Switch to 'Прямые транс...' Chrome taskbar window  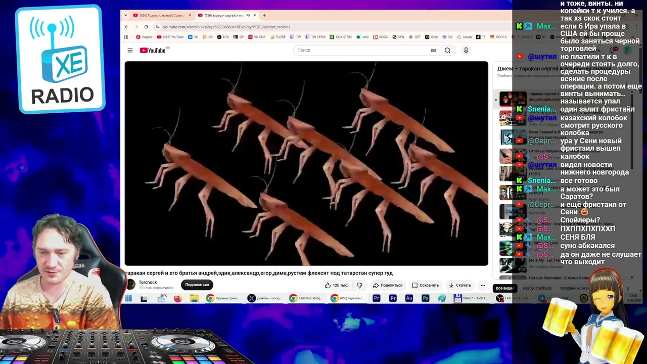tap(223, 298)
